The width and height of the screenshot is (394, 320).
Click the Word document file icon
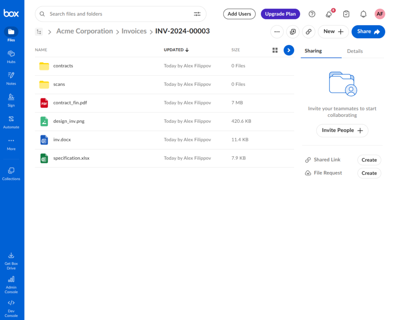click(x=44, y=140)
